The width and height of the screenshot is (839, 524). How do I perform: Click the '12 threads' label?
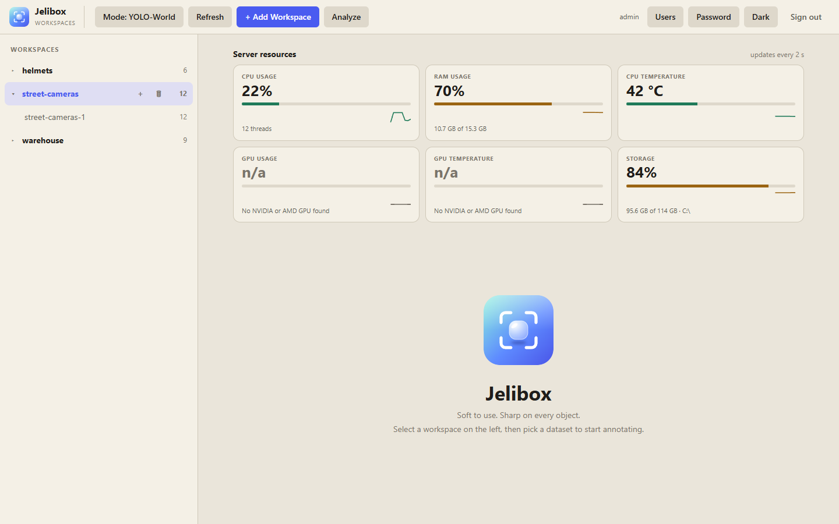[257, 129]
